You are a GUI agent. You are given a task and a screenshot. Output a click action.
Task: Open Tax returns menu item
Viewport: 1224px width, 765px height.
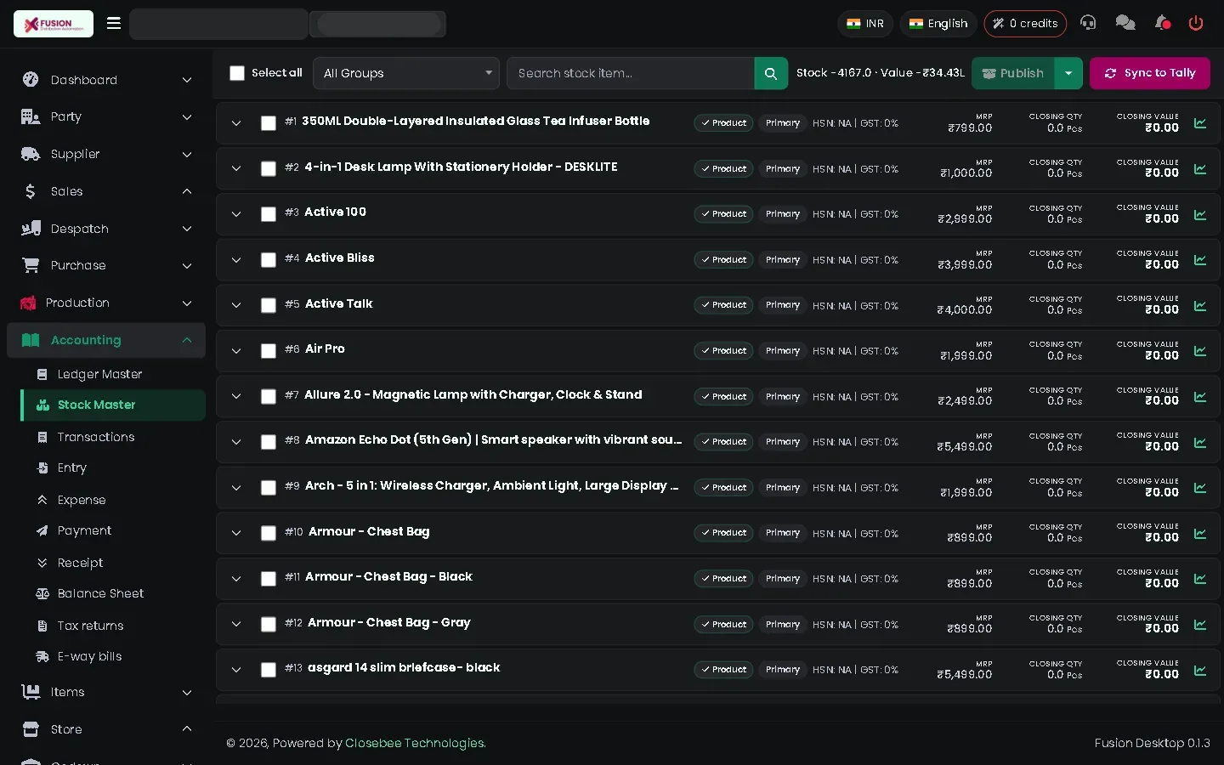(90, 626)
